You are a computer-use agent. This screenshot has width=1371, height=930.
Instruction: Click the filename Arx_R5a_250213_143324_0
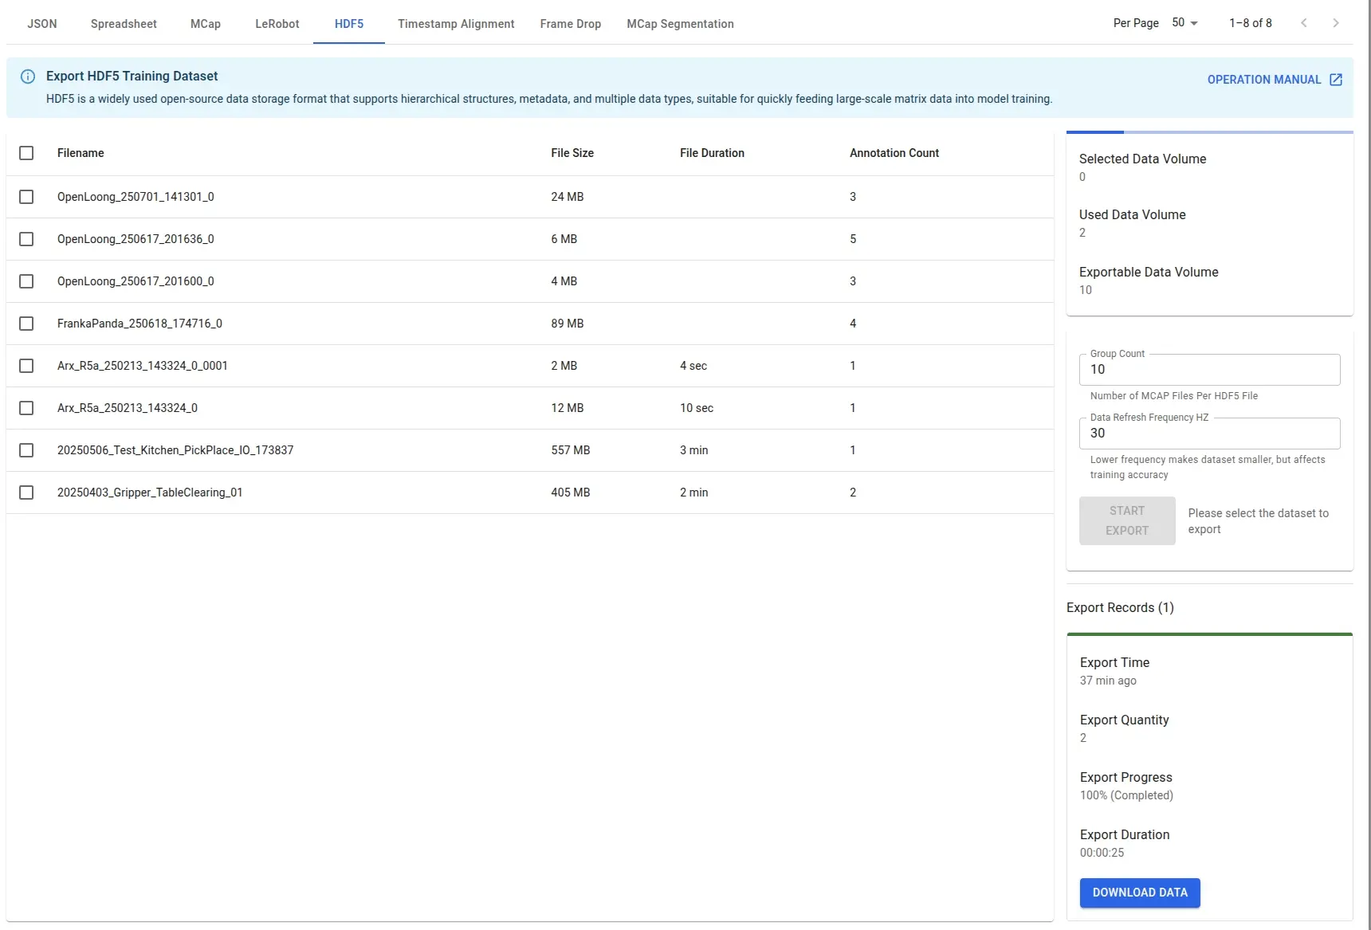click(x=128, y=408)
